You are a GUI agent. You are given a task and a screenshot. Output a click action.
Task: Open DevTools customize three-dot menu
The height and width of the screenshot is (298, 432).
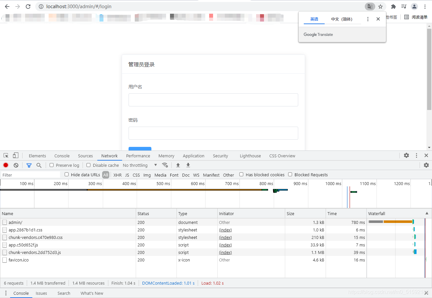(416, 156)
